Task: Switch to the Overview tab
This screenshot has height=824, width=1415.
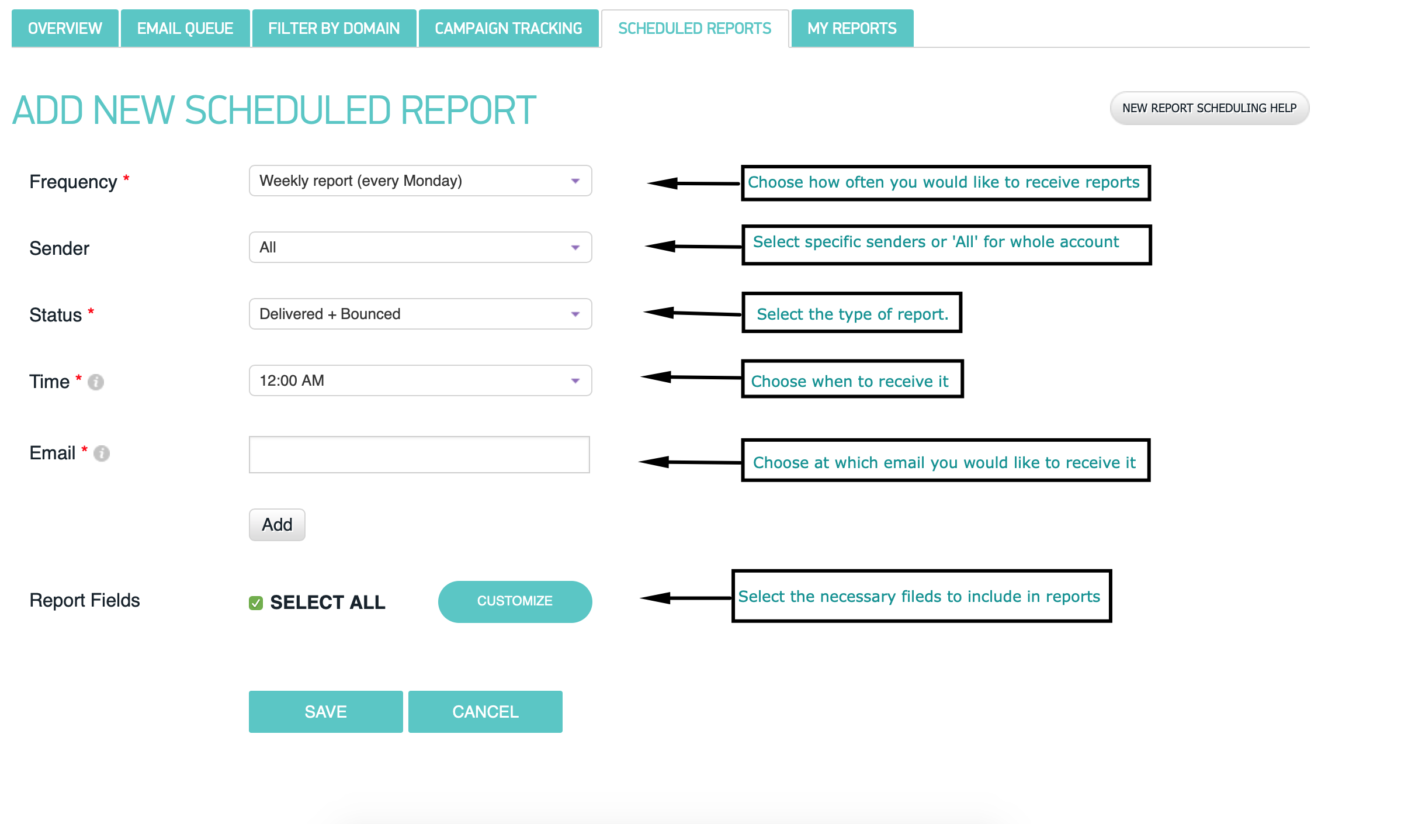Action: point(65,29)
